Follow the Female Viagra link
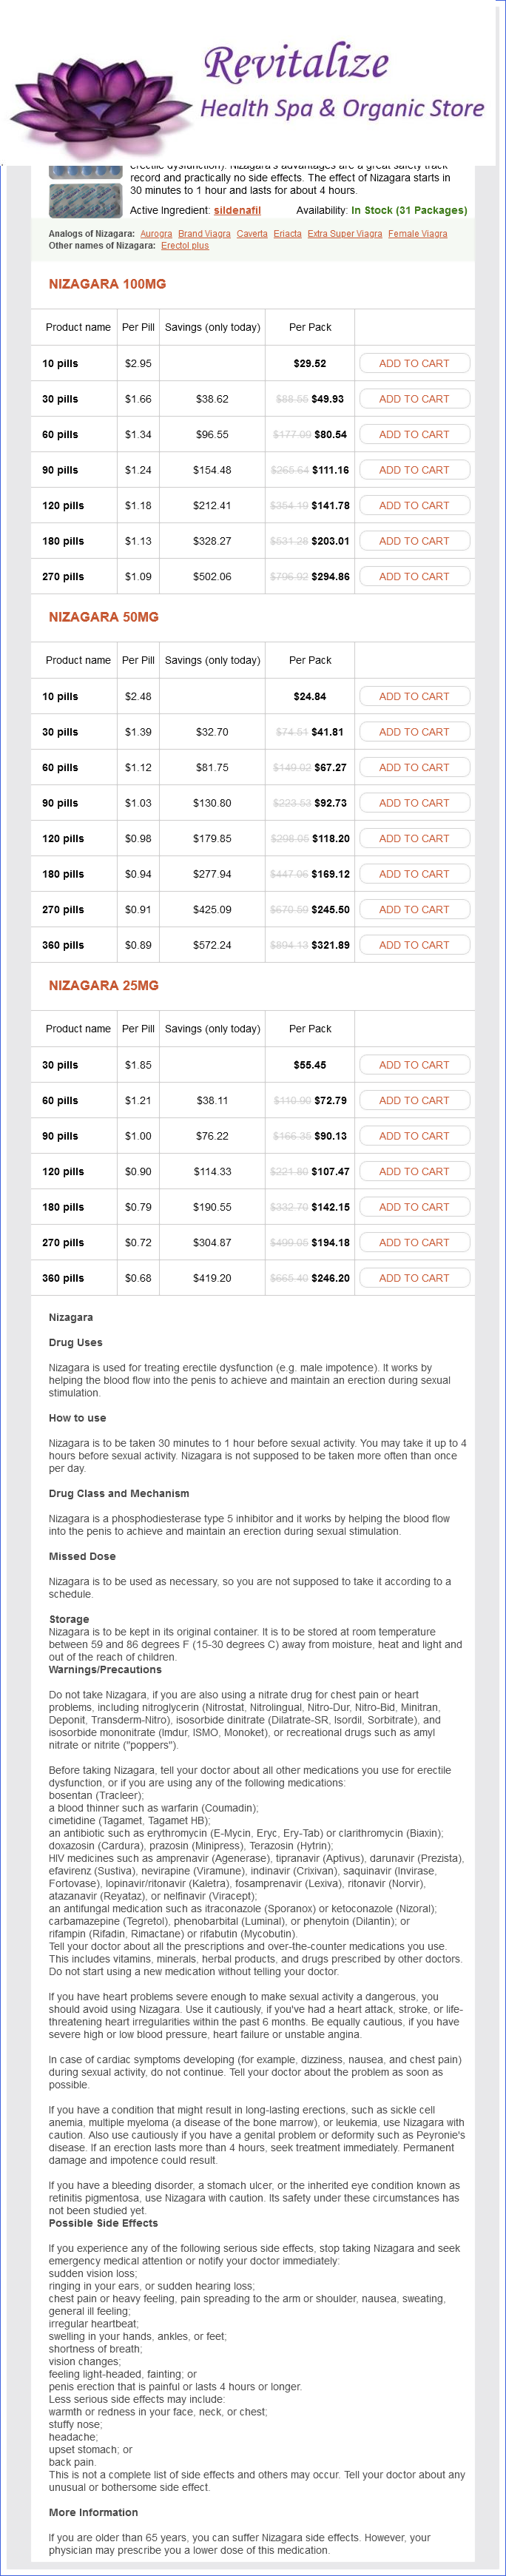Screen dimensions: 506x2576 [x=417, y=234]
